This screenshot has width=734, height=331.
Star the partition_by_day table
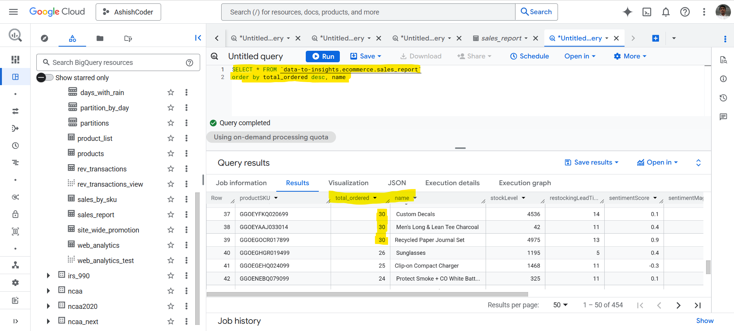171,108
